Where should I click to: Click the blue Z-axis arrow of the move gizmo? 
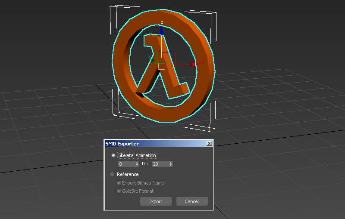pyautogui.click(x=162, y=31)
